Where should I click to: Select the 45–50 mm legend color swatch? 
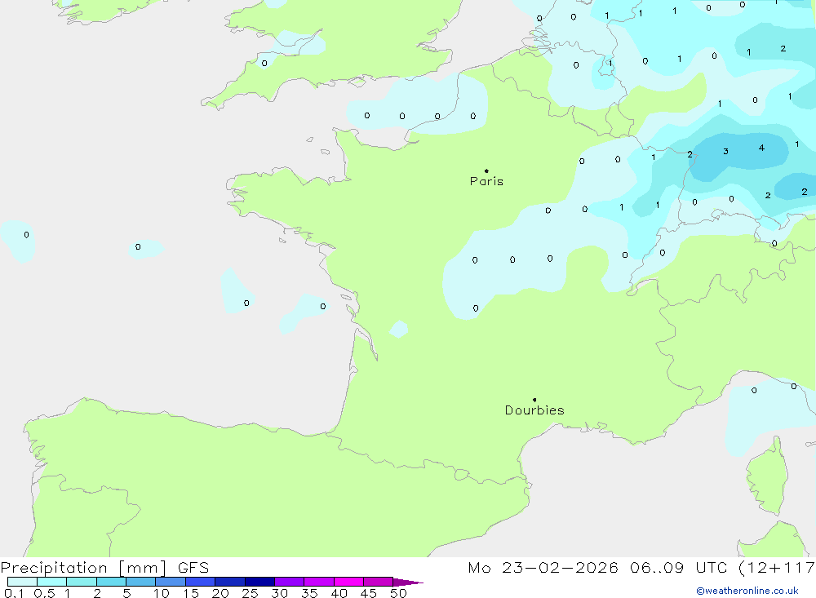point(379,582)
